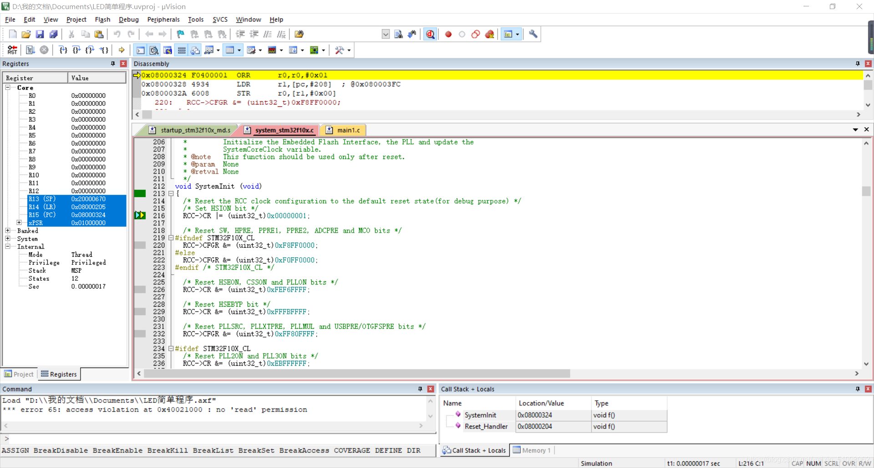Click Show Next Statement yellow arrow
This screenshot has height=468, width=874.
pyautogui.click(x=122, y=50)
